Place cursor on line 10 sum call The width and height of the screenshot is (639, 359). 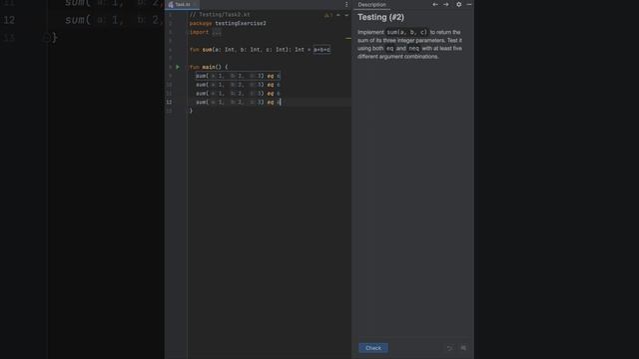click(x=238, y=85)
